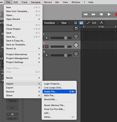Screen dimensions: 117x122
Task: Click the track header options icon
Action: tap(76, 29)
